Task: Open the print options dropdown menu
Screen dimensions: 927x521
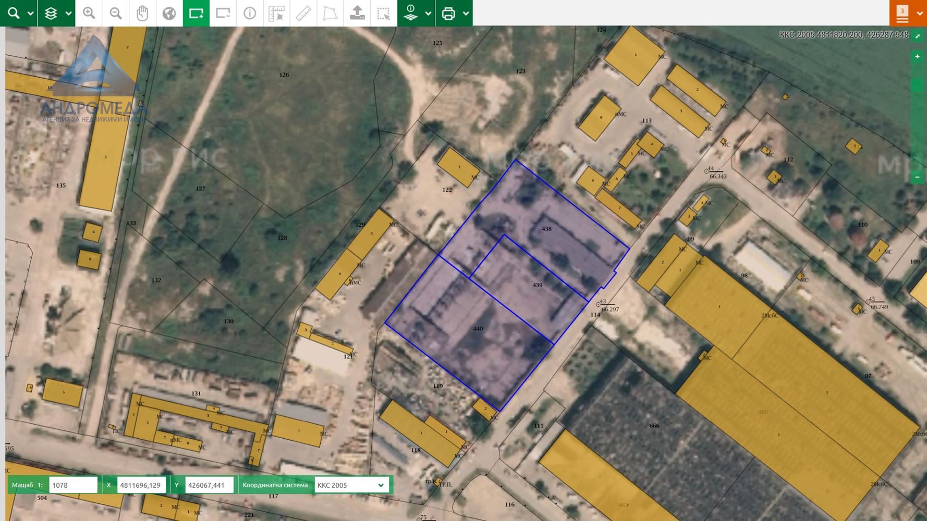Action: click(x=466, y=14)
